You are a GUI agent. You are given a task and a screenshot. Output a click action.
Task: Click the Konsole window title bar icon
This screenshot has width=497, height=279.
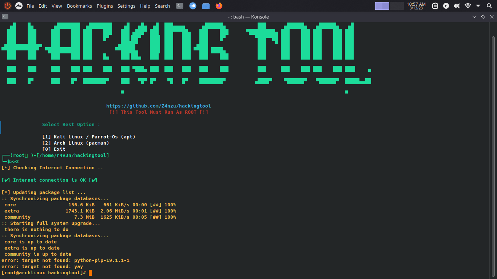[x=5, y=17]
